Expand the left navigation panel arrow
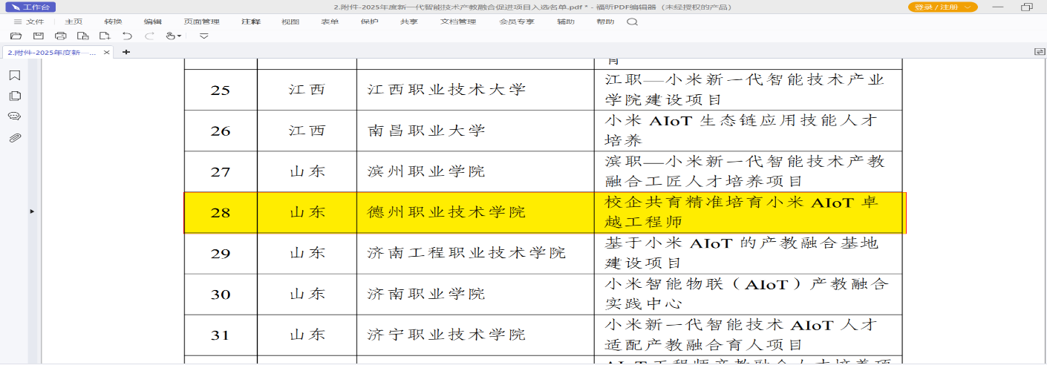The image size is (1047, 365). [x=32, y=211]
